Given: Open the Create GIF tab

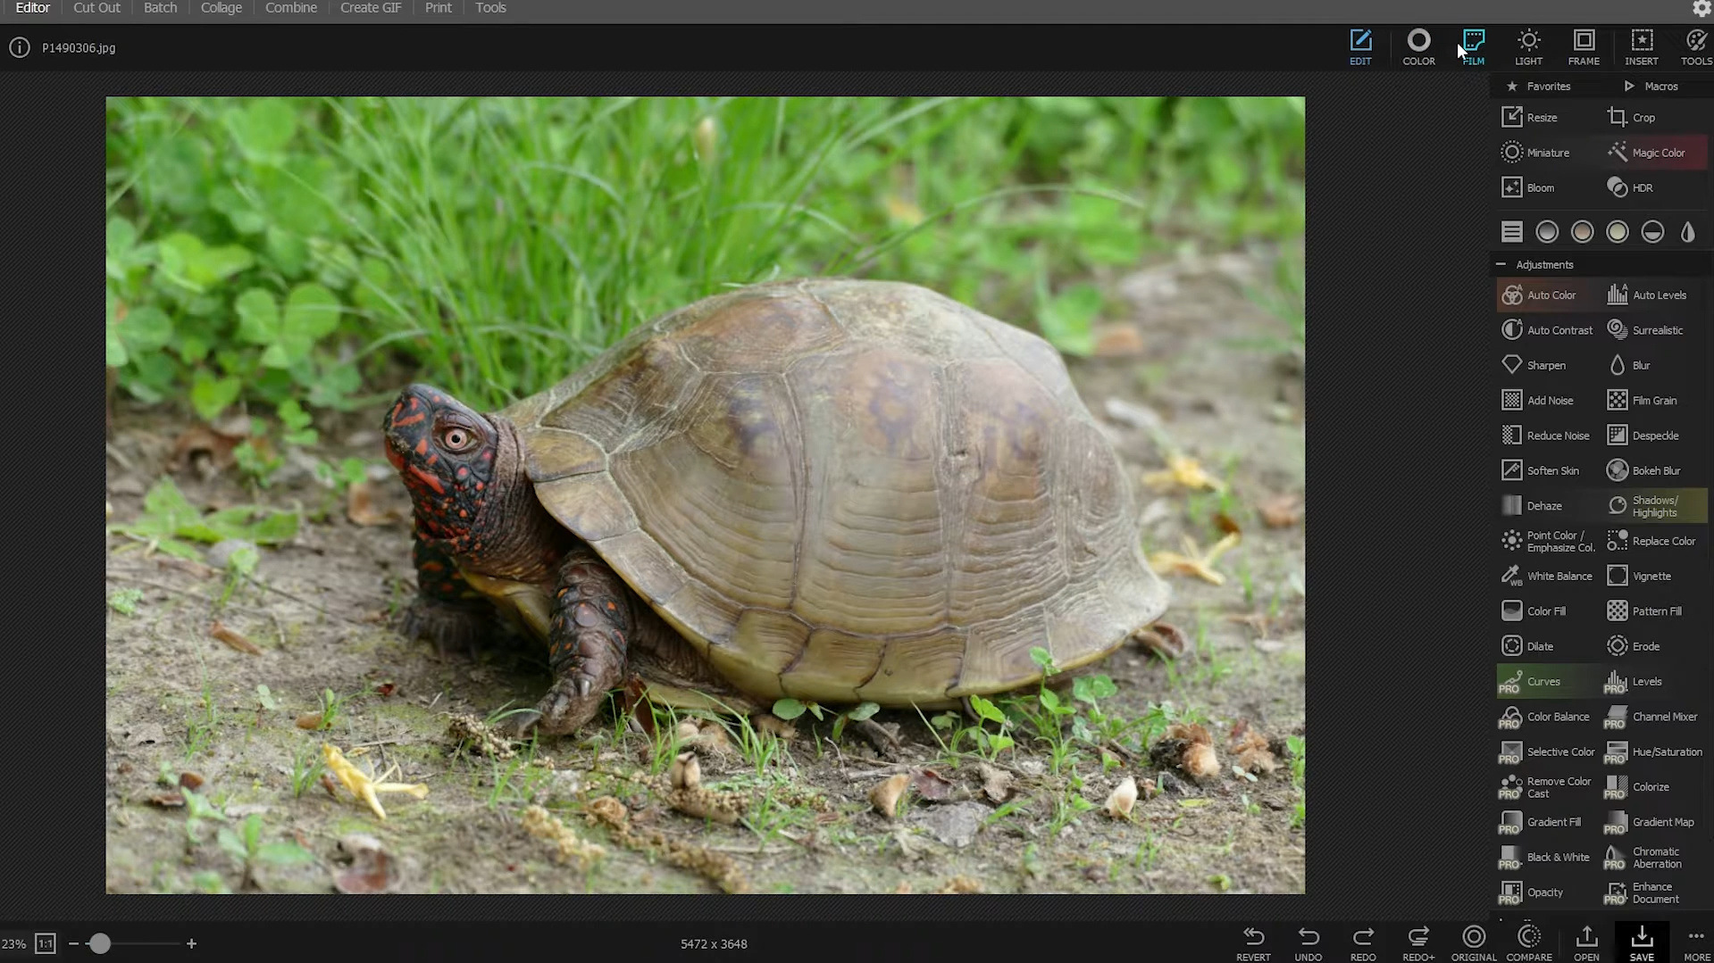Looking at the screenshot, I should click(x=371, y=8).
